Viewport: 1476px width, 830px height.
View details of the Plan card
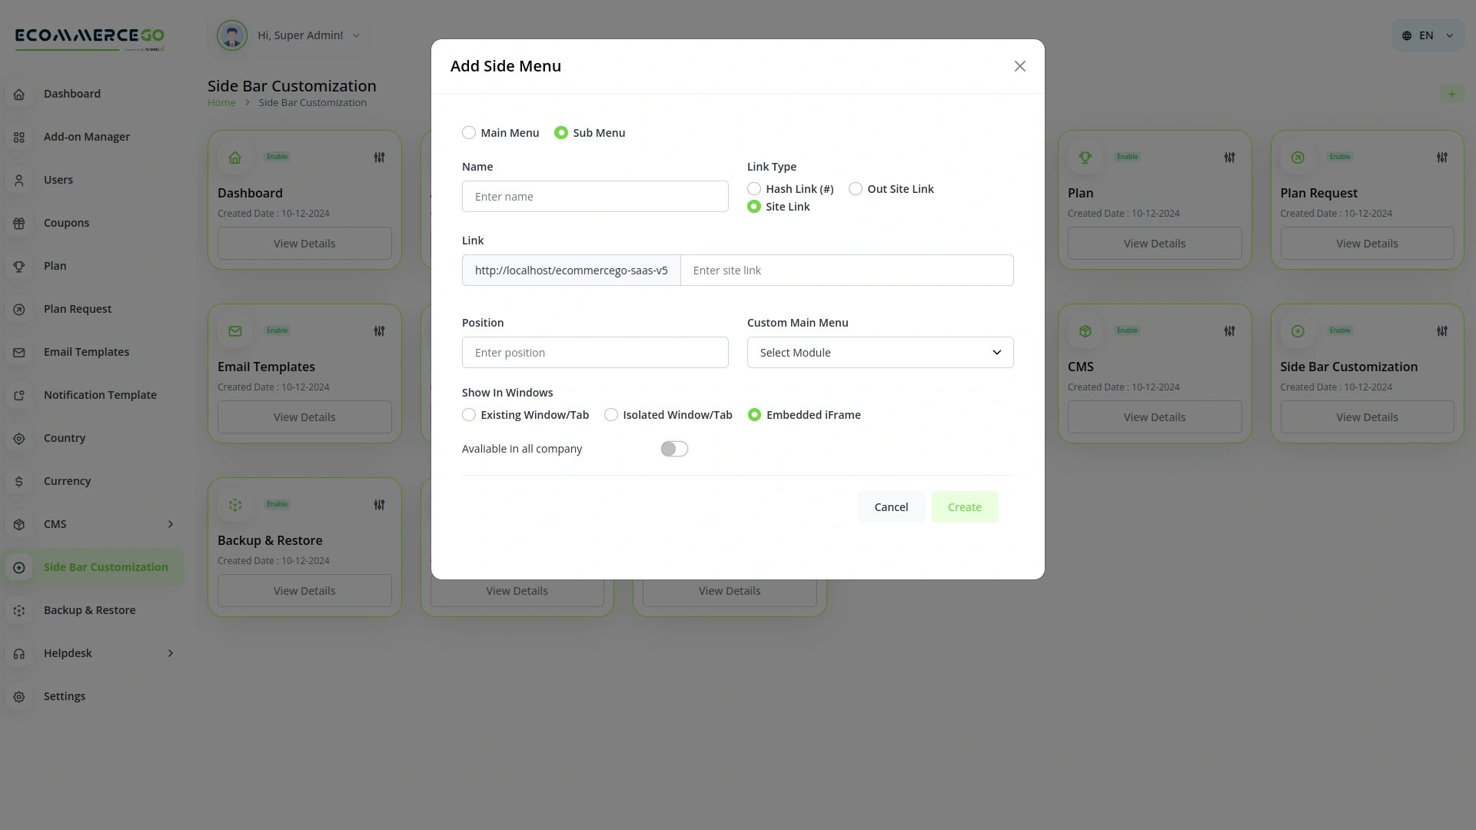1154,243
